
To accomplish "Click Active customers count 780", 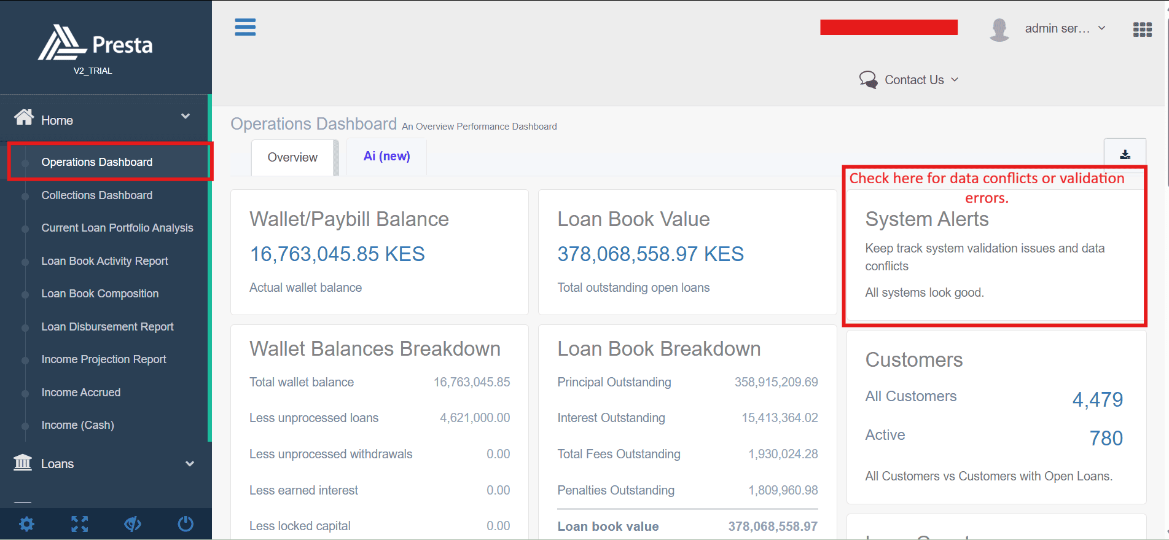I will click(1106, 439).
